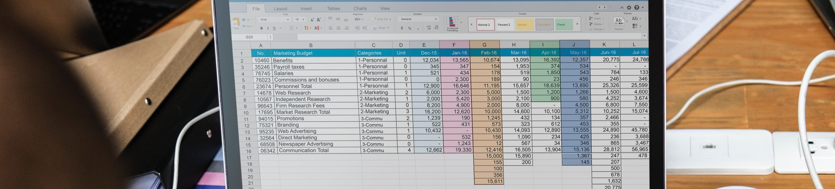Open the settings gear icon
The height and width of the screenshot is (189, 835).
629,7
